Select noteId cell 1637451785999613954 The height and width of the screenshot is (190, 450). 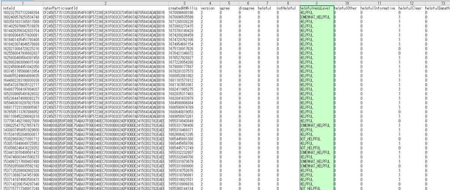(x=21, y=71)
